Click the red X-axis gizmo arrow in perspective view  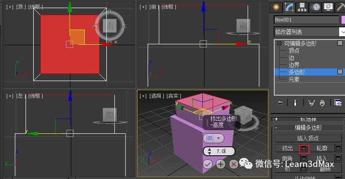226,107
